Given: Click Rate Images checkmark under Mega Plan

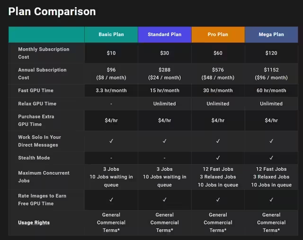Looking at the screenshot, I should click(x=271, y=200).
